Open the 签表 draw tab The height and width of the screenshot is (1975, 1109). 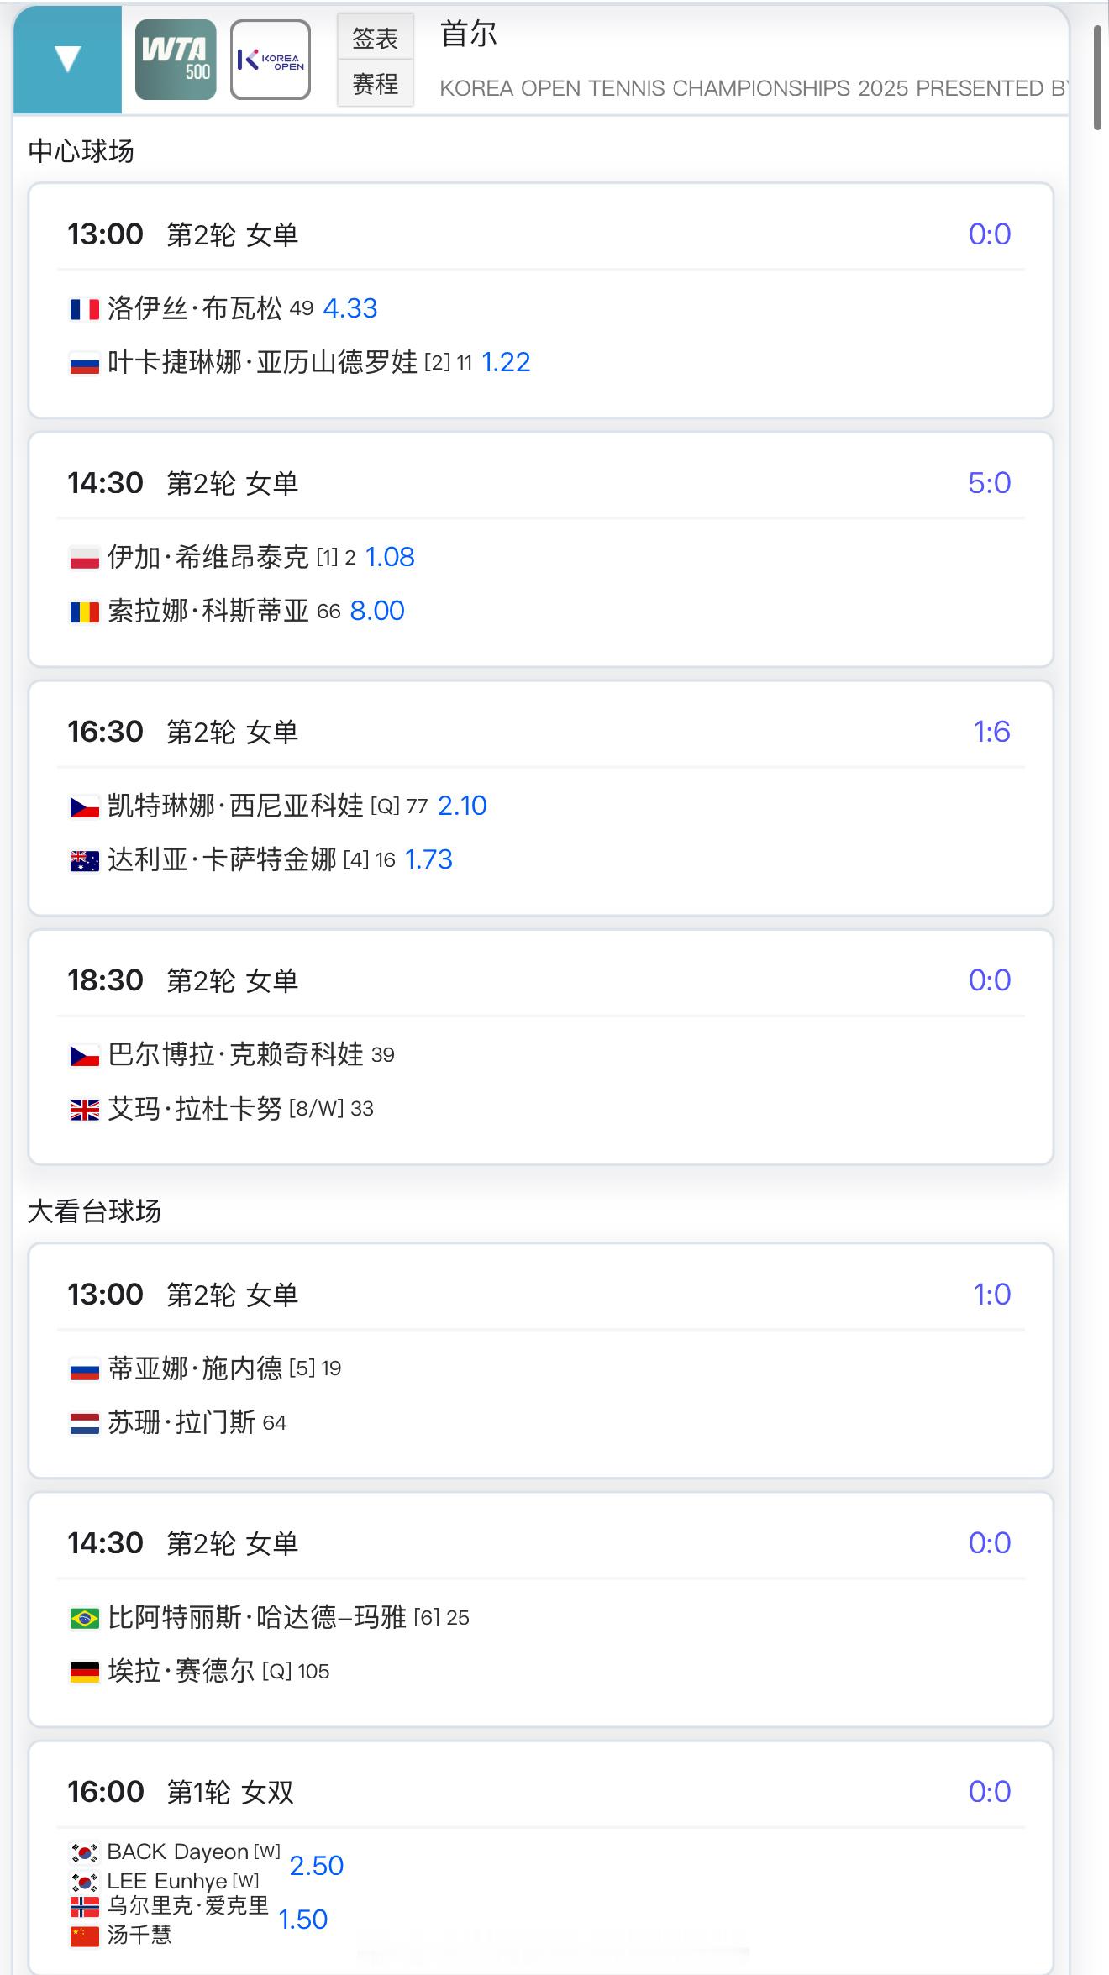click(x=375, y=38)
